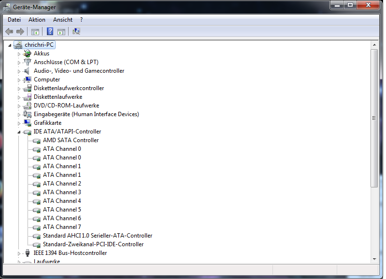Click the ATA Channel 2 icon
This screenshot has width=386, height=279.
pos(37,184)
